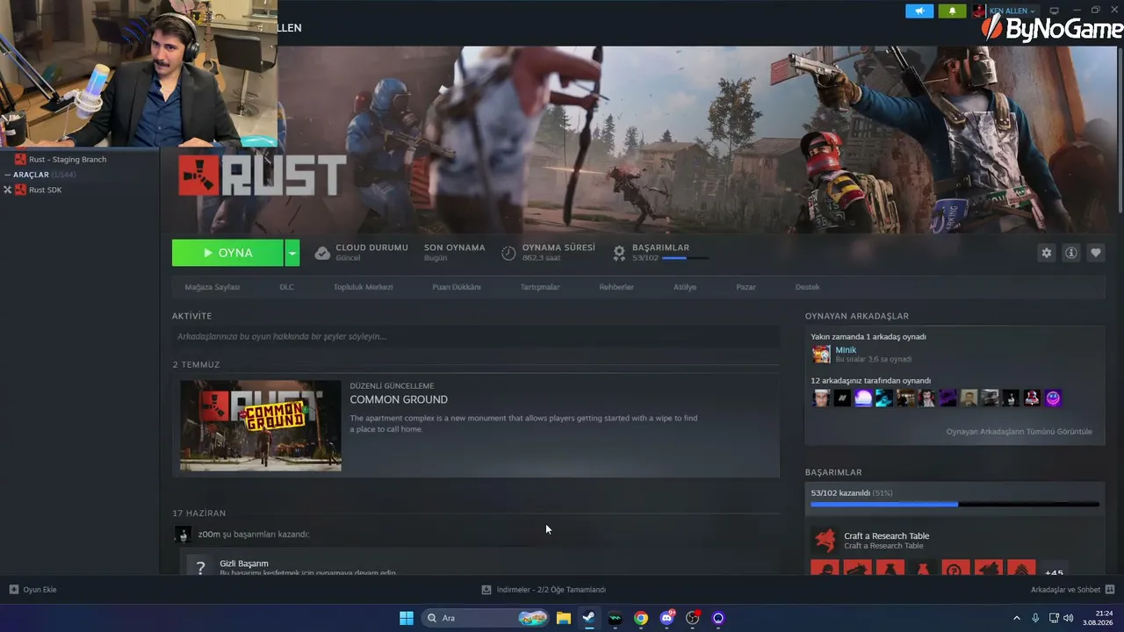Click the activity comment input field
The height and width of the screenshot is (632, 1124).
click(476, 336)
